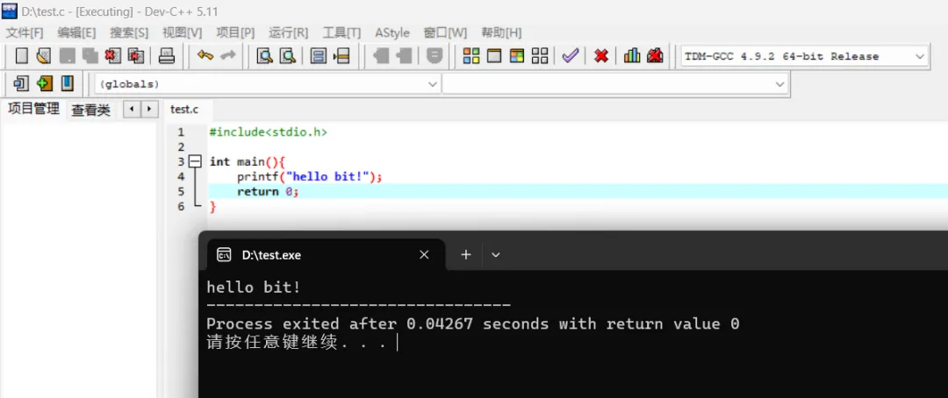The width and height of the screenshot is (948, 398).
Task: Create a new source file
Action: (x=22, y=56)
